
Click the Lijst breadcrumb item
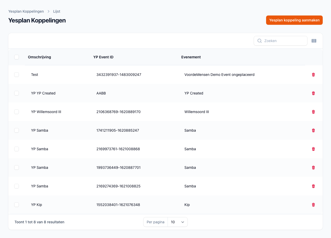[x=57, y=11]
